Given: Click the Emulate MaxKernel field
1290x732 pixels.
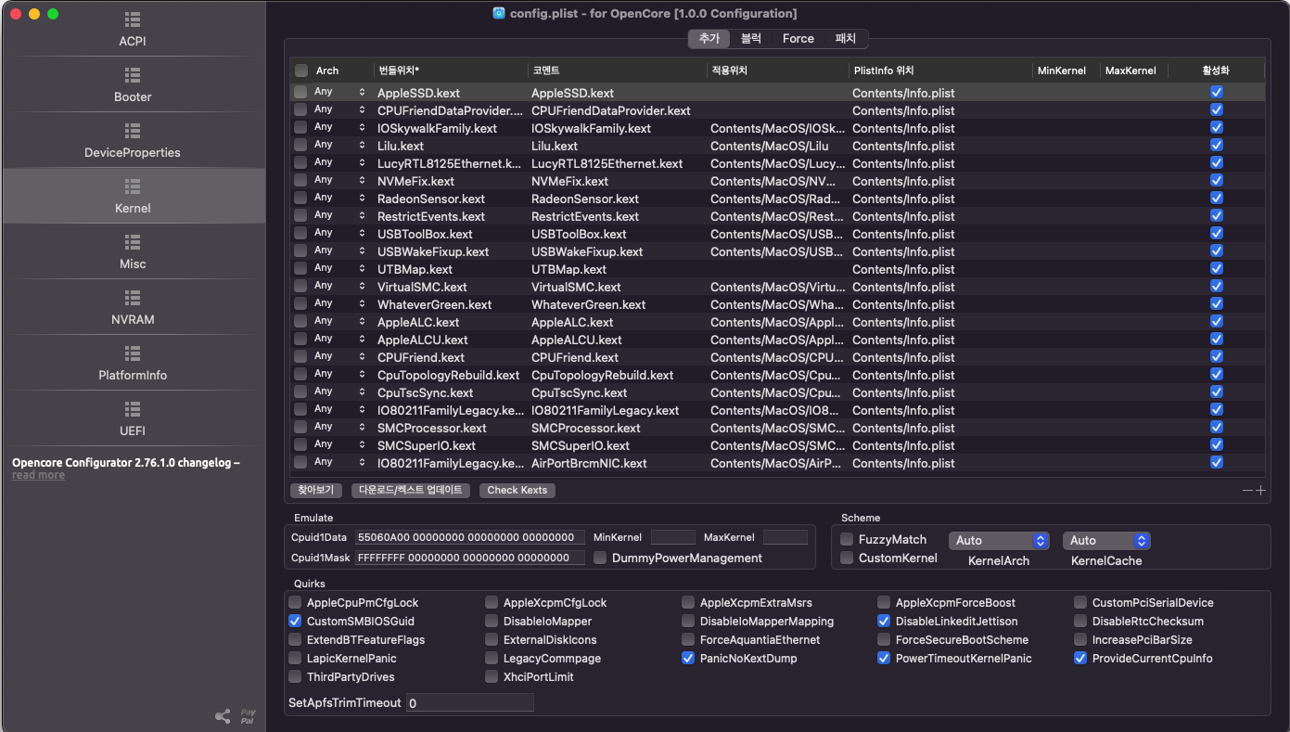Looking at the screenshot, I should 785,537.
